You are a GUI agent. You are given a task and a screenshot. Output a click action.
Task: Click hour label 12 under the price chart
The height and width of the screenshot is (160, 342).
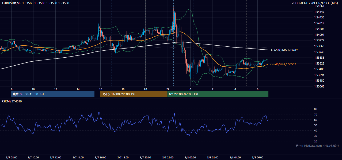coord(56,89)
